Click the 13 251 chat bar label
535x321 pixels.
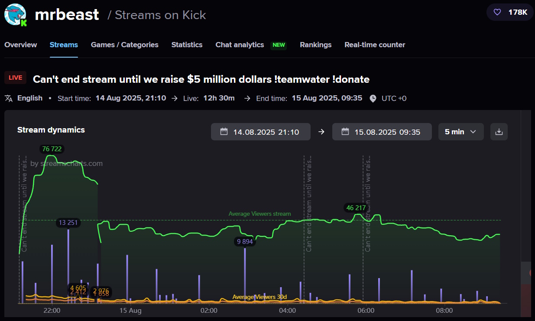[x=68, y=223]
